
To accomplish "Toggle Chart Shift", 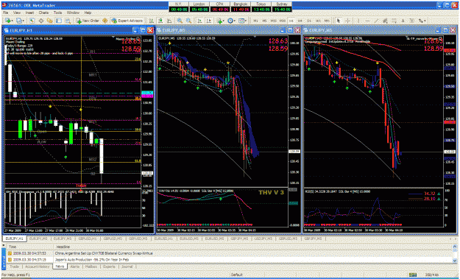I will click(x=209, y=21).
